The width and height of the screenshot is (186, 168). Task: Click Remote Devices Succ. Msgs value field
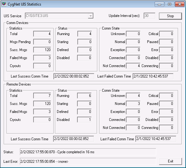click(x=42, y=104)
